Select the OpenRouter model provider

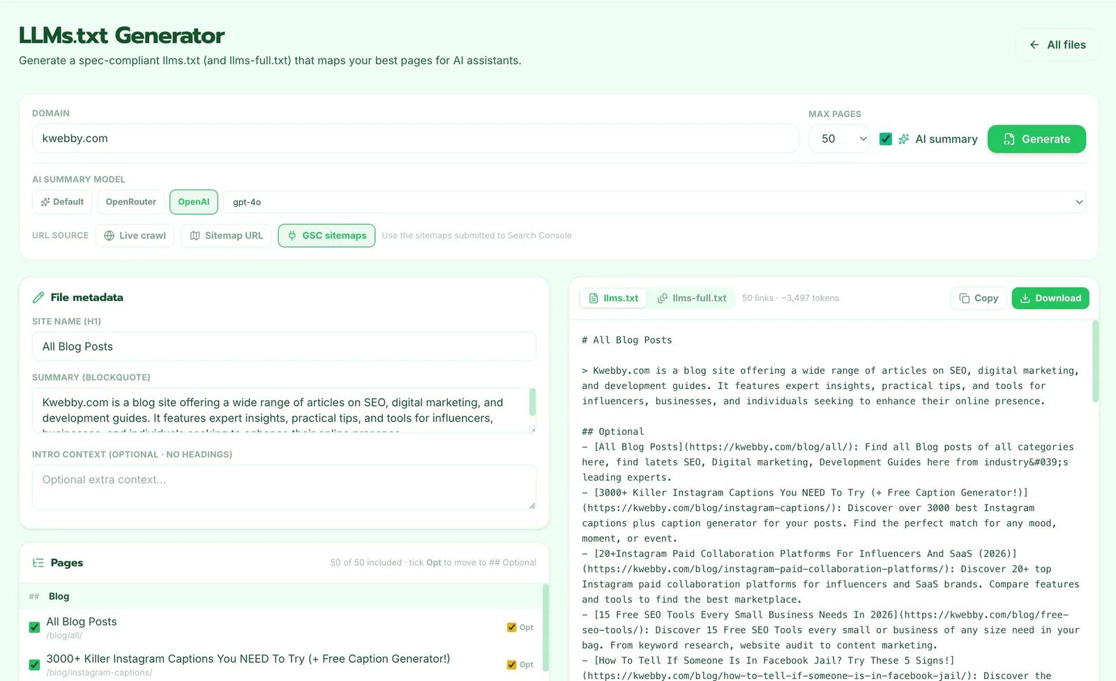point(131,202)
